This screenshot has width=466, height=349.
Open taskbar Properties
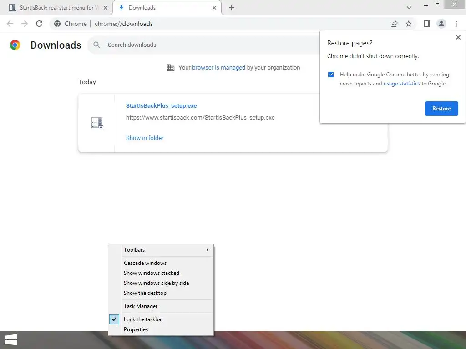click(x=161, y=329)
